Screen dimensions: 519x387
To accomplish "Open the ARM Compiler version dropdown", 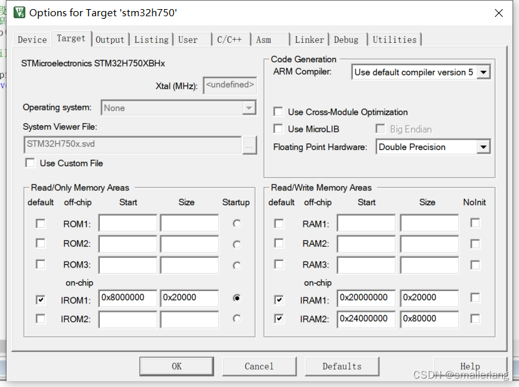I will click(x=483, y=72).
